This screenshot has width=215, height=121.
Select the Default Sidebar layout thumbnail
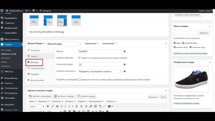click(x=34, y=21)
